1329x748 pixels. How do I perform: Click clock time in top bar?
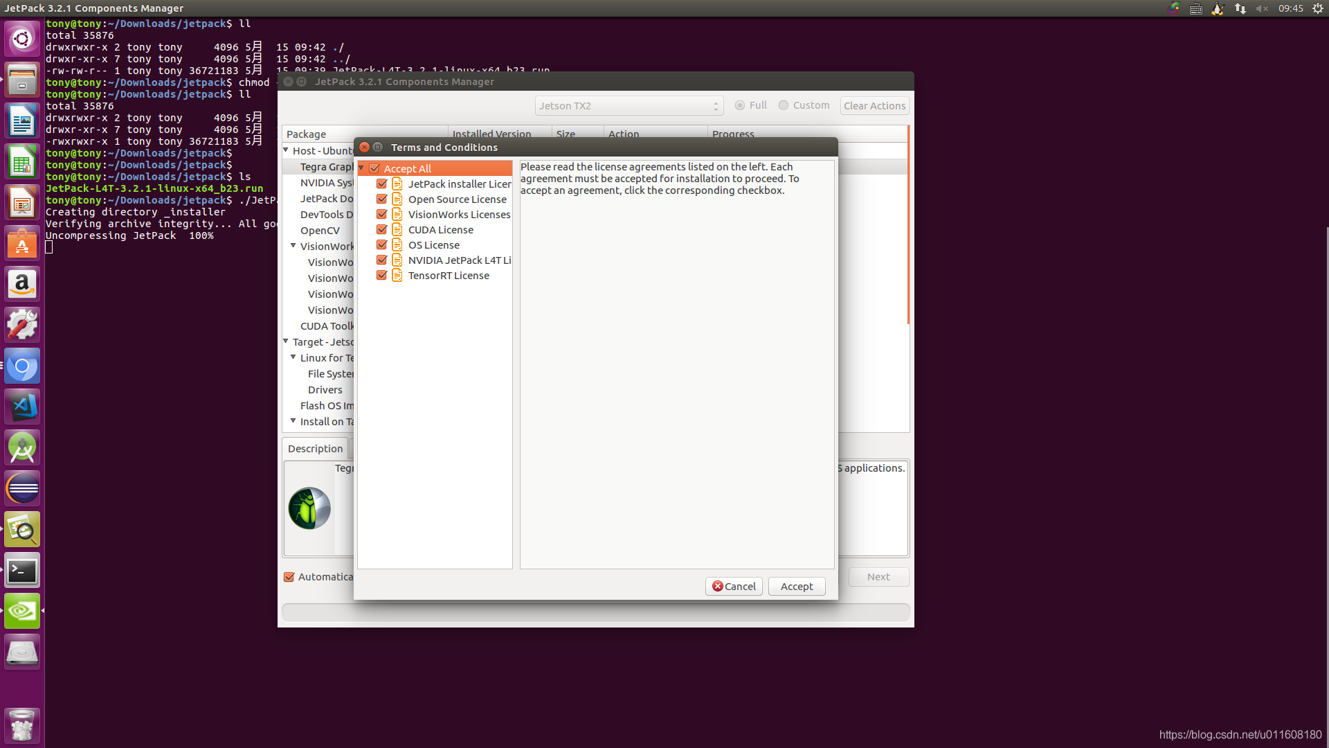[x=1290, y=8]
